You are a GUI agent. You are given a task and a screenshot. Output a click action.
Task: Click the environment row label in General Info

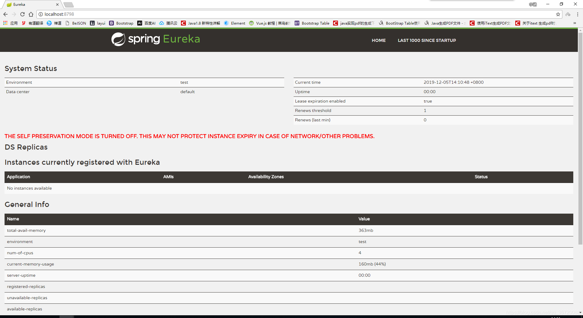point(20,242)
